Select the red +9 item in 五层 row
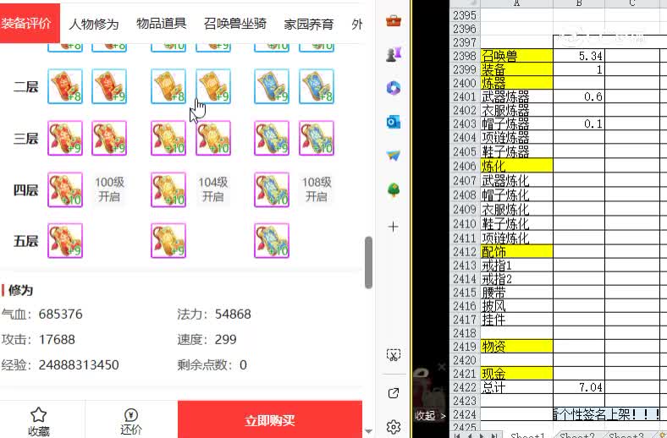The image size is (667, 438). click(x=65, y=241)
